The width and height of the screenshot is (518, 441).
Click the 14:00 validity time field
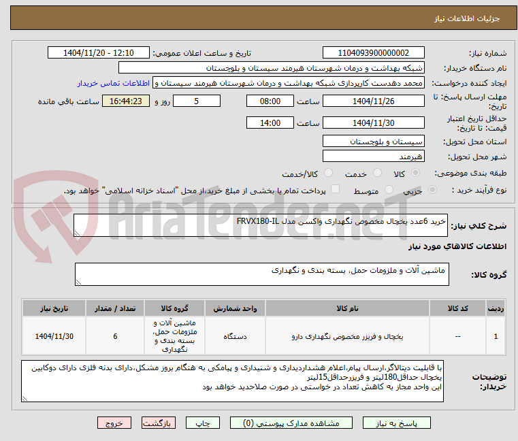tap(270, 122)
